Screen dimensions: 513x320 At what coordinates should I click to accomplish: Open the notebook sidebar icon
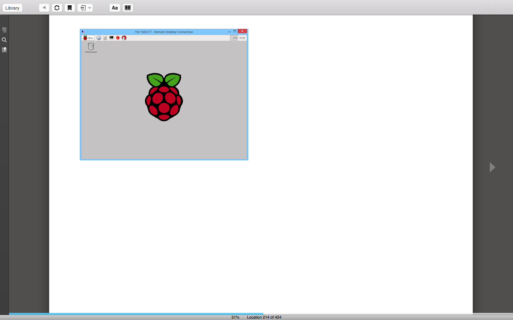pyautogui.click(x=4, y=50)
